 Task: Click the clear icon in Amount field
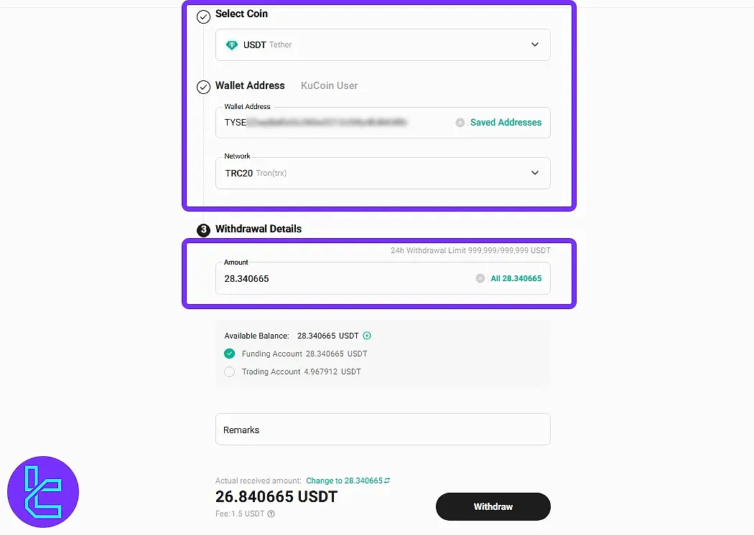click(x=480, y=278)
